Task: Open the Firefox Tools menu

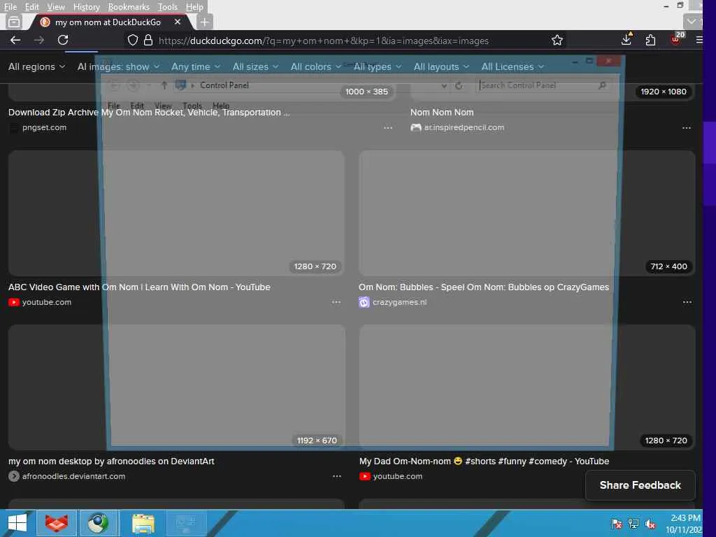Action: [x=167, y=7]
